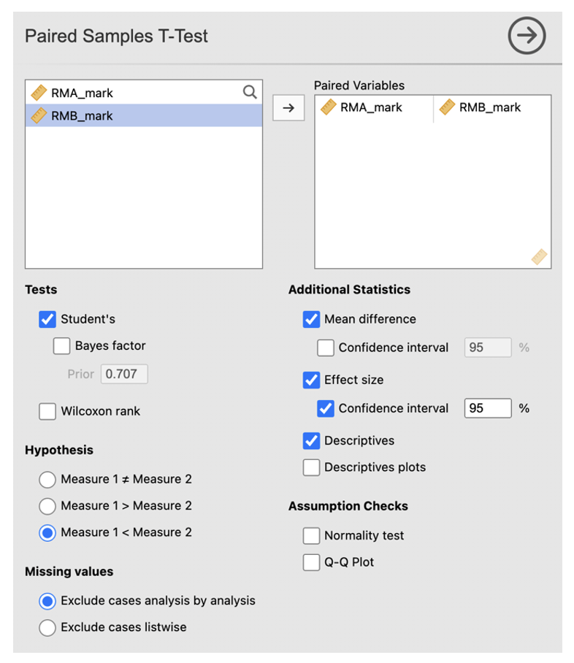Screen dimensions: 574x663
Task: Click the Effect size confidence interval field
Action: click(487, 408)
